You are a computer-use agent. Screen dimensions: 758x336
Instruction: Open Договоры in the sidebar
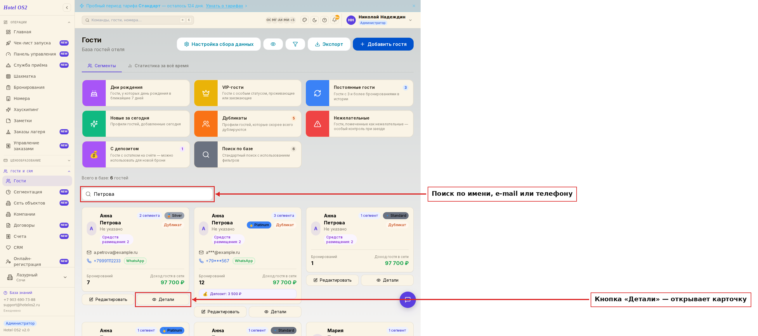37,225
